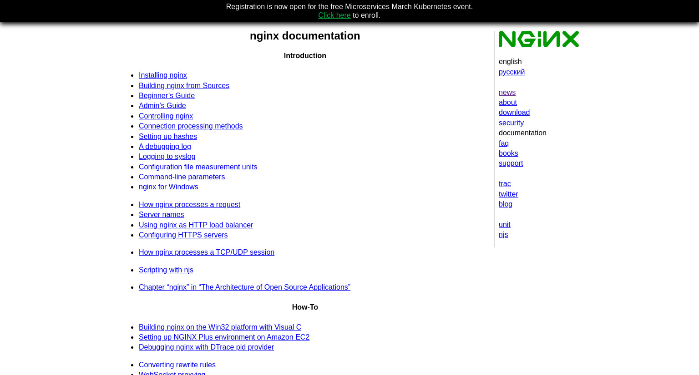This screenshot has width=699, height=375.
Task: Open Configuration file measurement units
Action: [198, 167]
